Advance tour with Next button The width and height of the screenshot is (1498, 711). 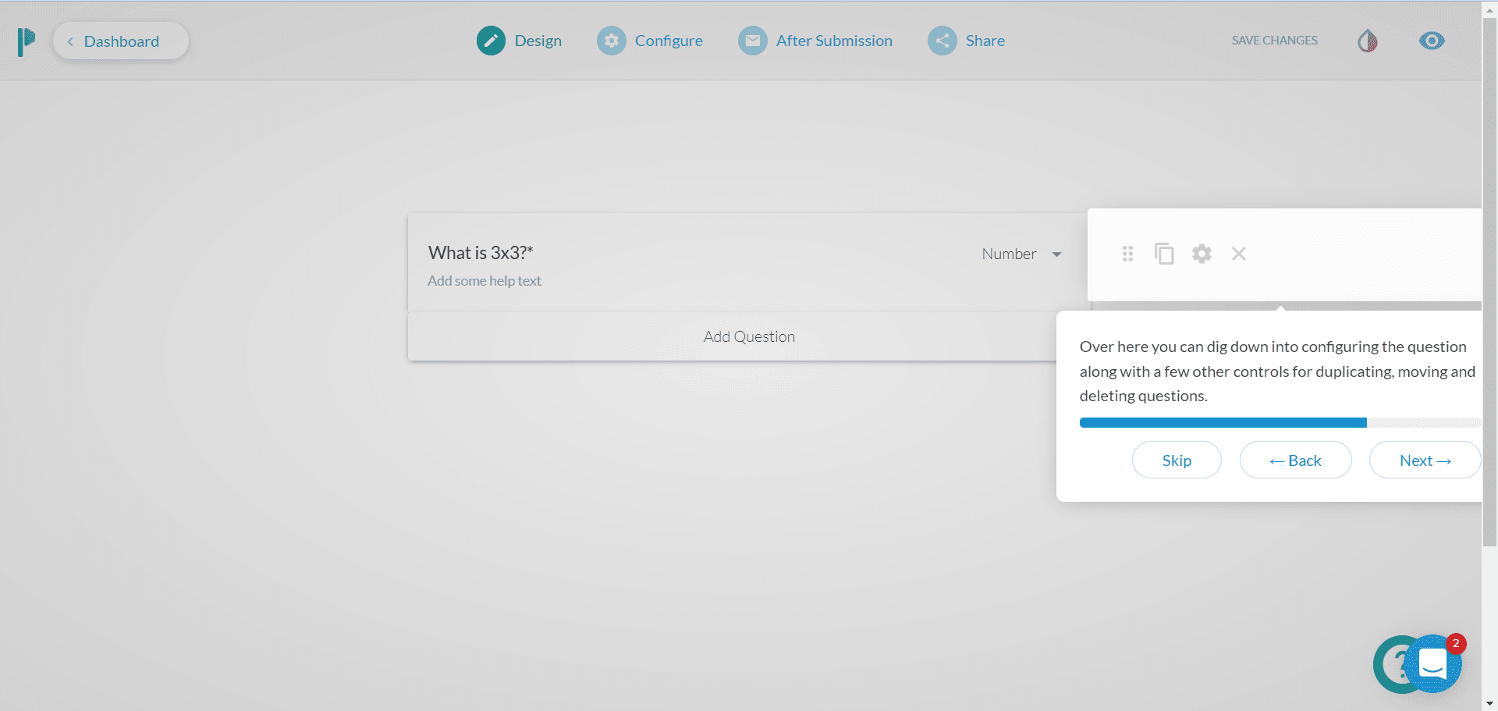1425,460
